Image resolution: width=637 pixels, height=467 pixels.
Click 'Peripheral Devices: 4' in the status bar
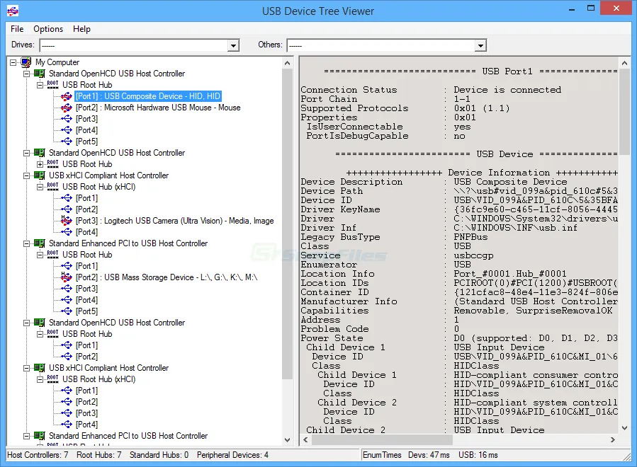click(x=233, y=455)
